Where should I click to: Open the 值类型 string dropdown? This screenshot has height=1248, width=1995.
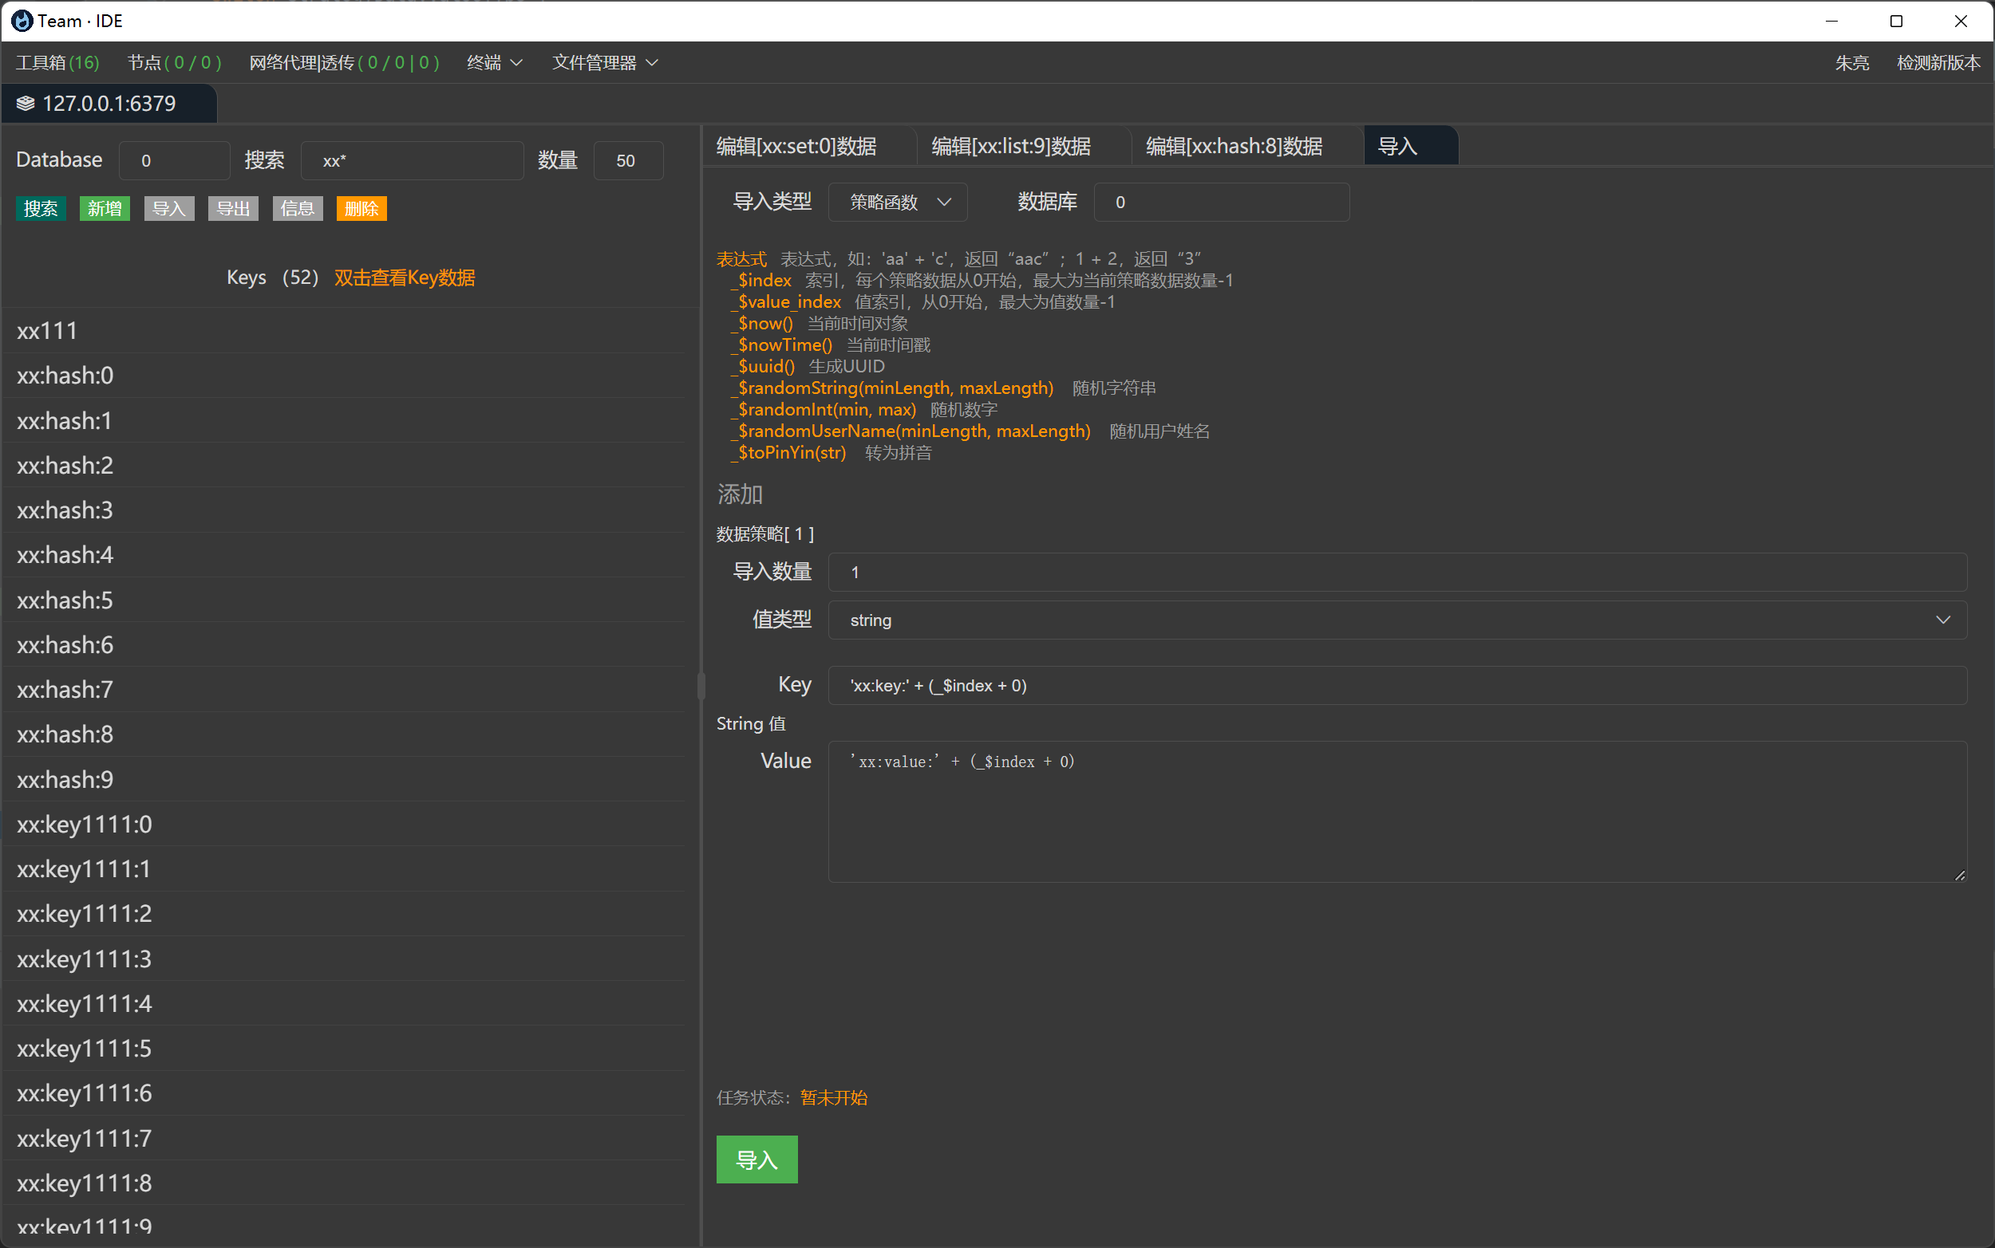(1396, 620)
